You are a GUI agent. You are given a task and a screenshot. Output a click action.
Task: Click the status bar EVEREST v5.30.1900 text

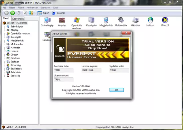16,127
